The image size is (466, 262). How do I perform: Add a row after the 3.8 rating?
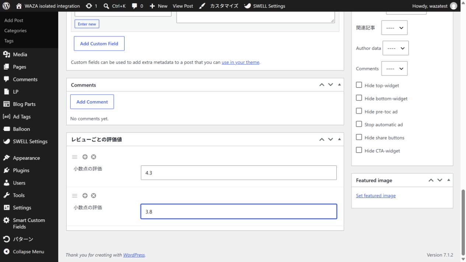click(x=85, y=196)
